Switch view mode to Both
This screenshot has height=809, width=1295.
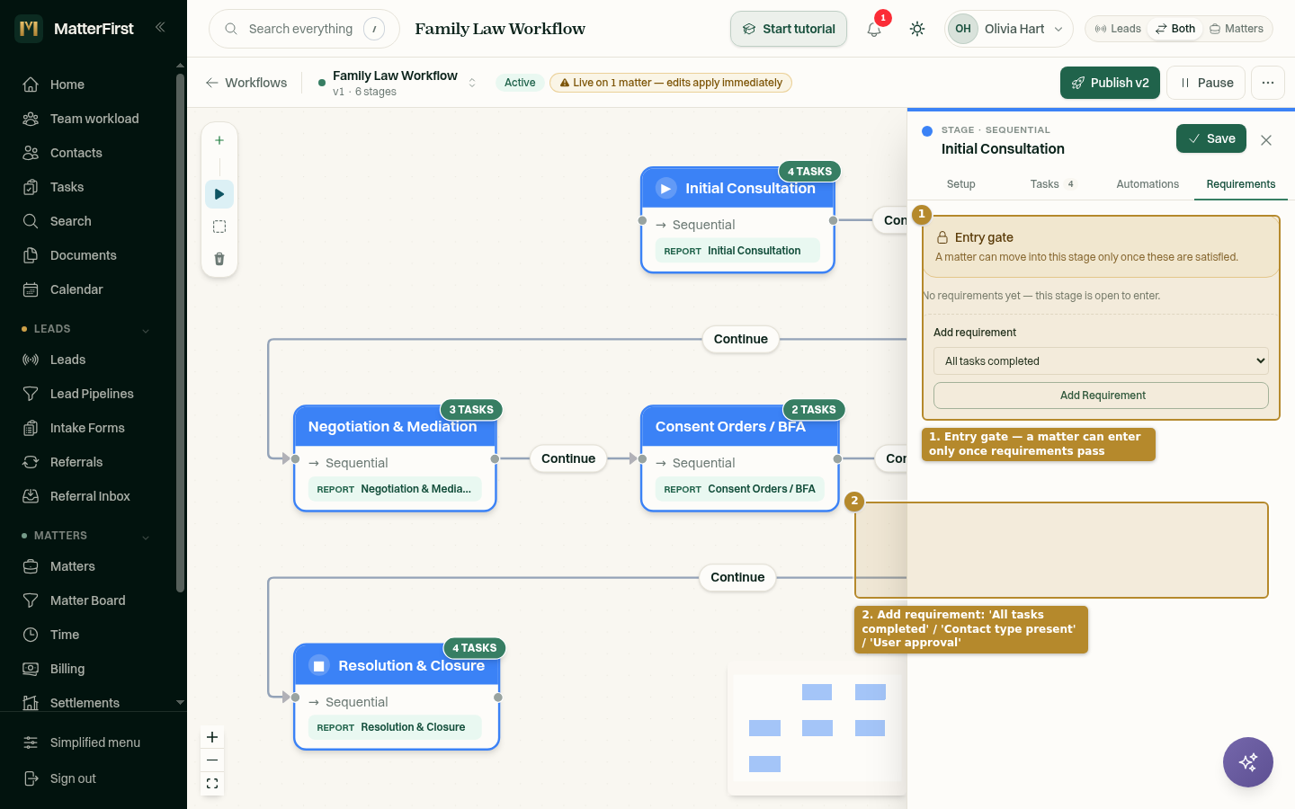click(x=1175, y=29)
